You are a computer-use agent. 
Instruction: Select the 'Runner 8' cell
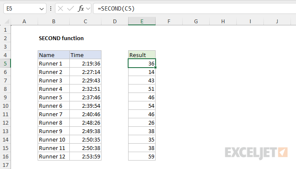click(54, 123)
